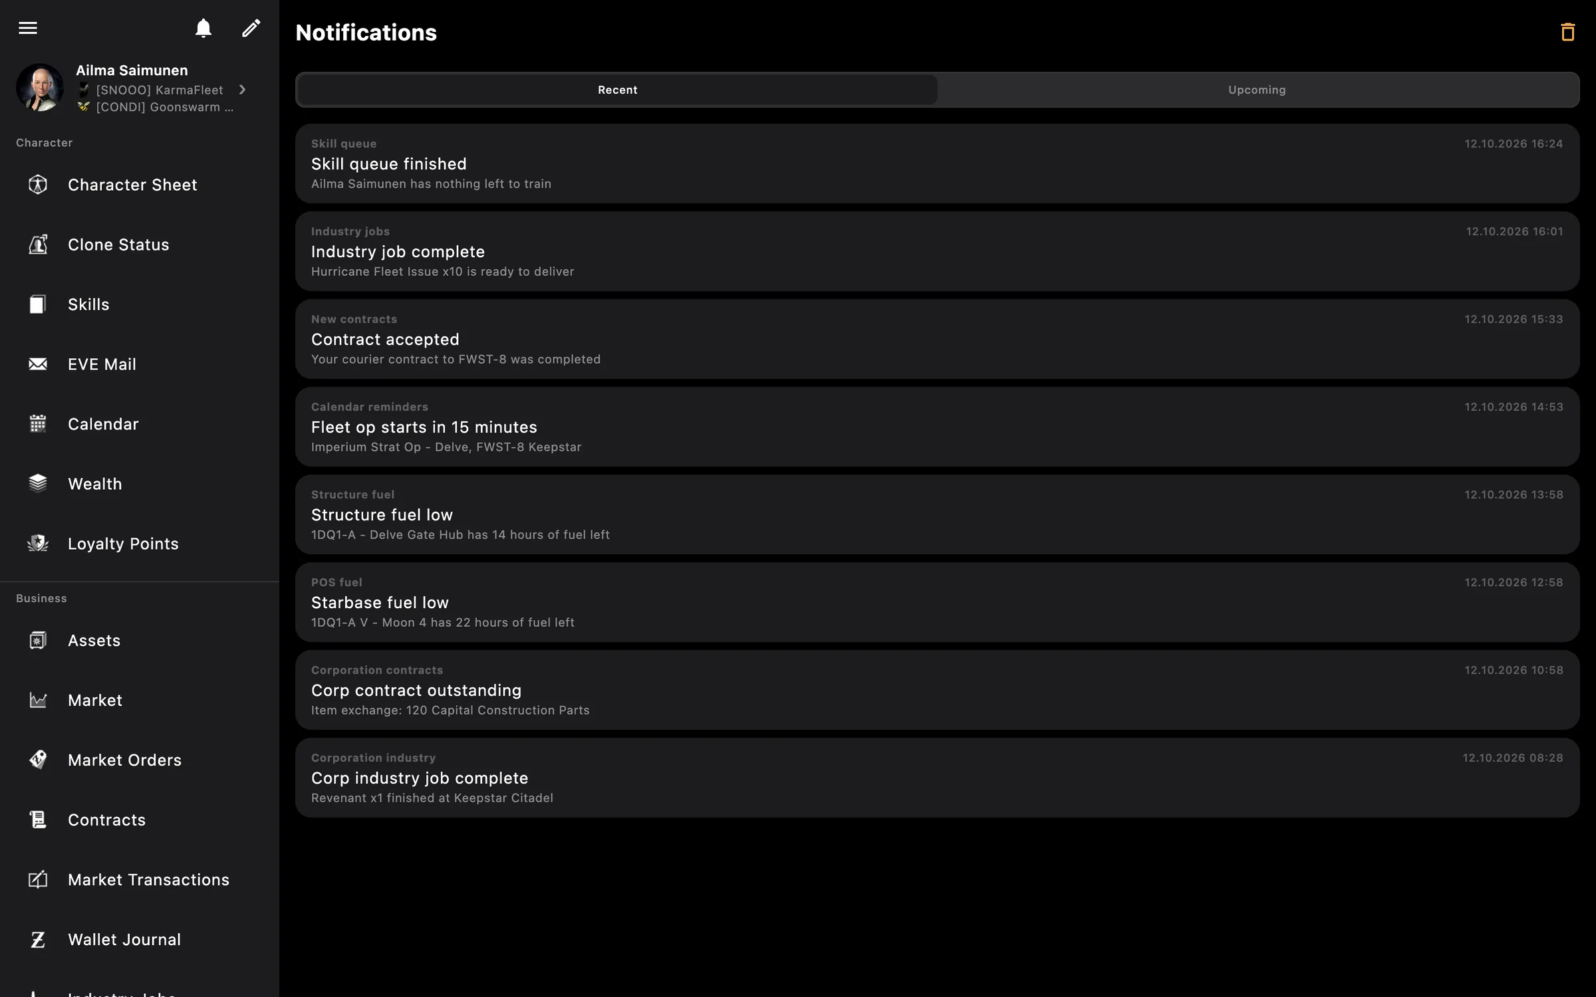The width and height of the screenshot is (1596, 997).
Task: Open the Corp contract outstanding notification
Action: tap(937, 690)
